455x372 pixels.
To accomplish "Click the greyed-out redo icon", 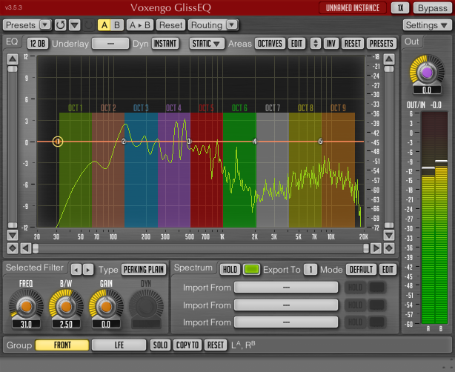I will coord(88,25).
